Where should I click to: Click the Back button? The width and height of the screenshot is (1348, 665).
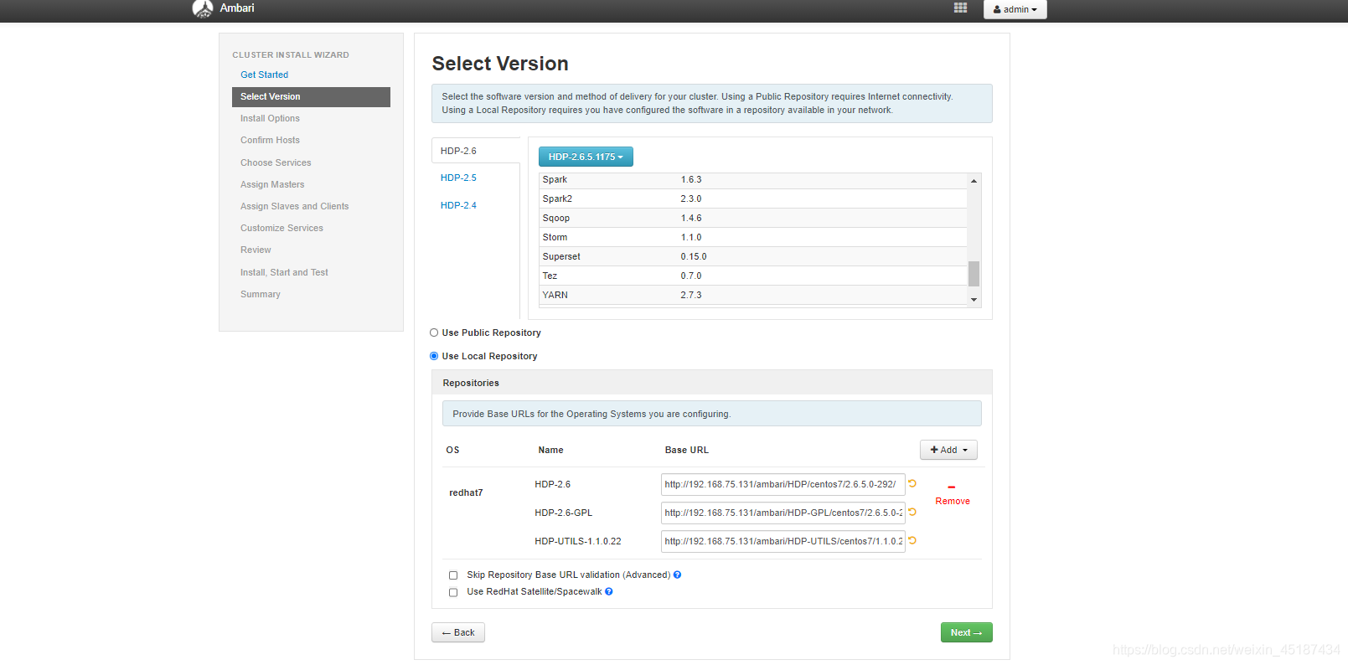pos(458,632)
